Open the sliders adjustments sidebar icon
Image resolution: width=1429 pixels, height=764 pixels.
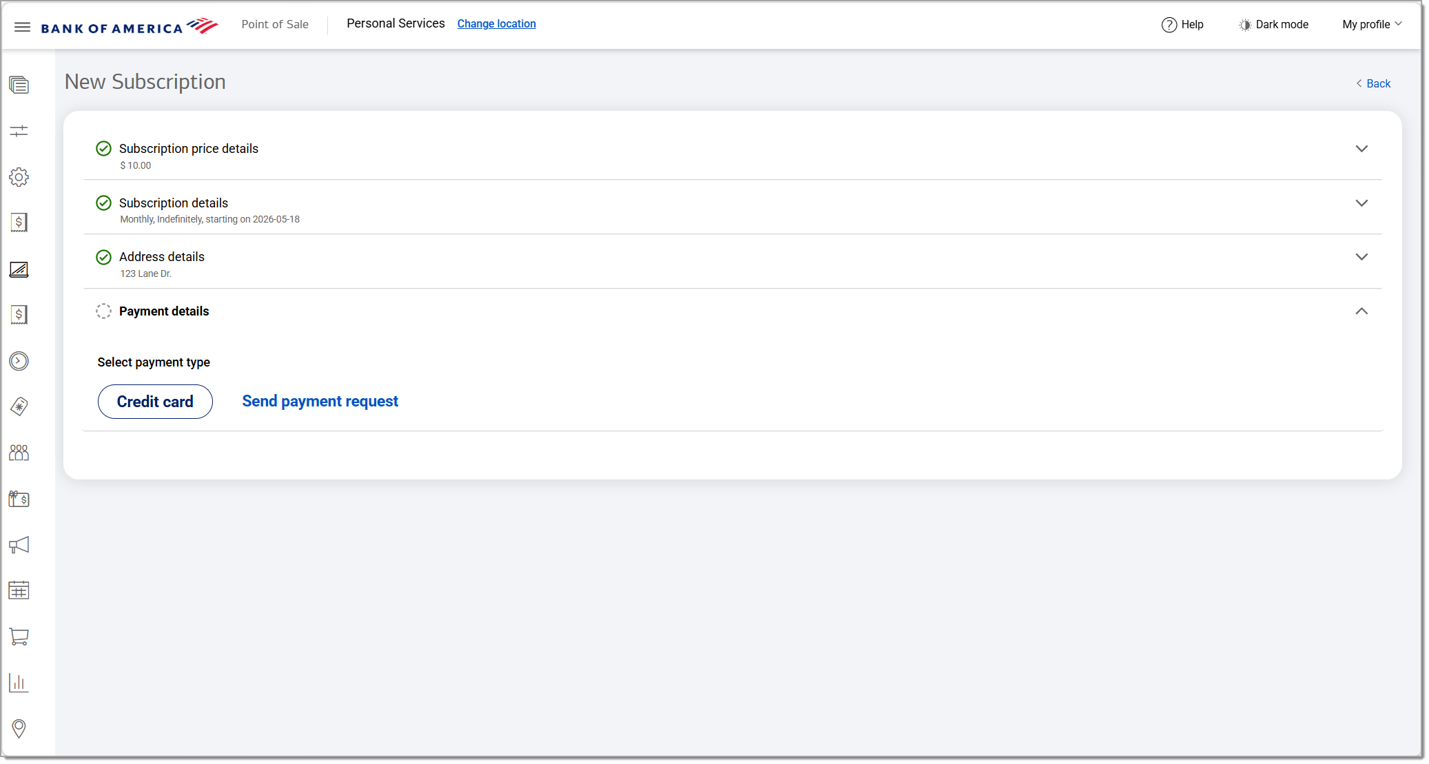point(19,131)
